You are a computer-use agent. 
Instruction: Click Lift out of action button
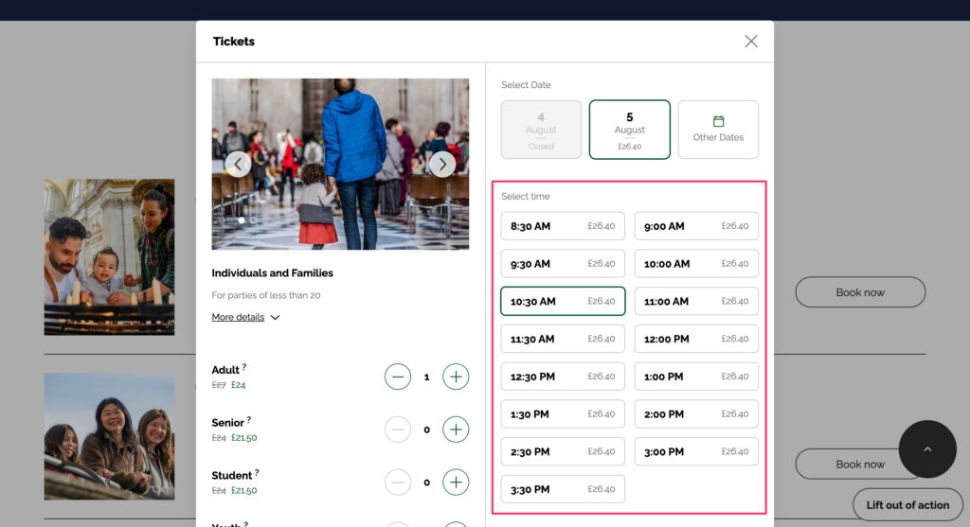[907, 504]
